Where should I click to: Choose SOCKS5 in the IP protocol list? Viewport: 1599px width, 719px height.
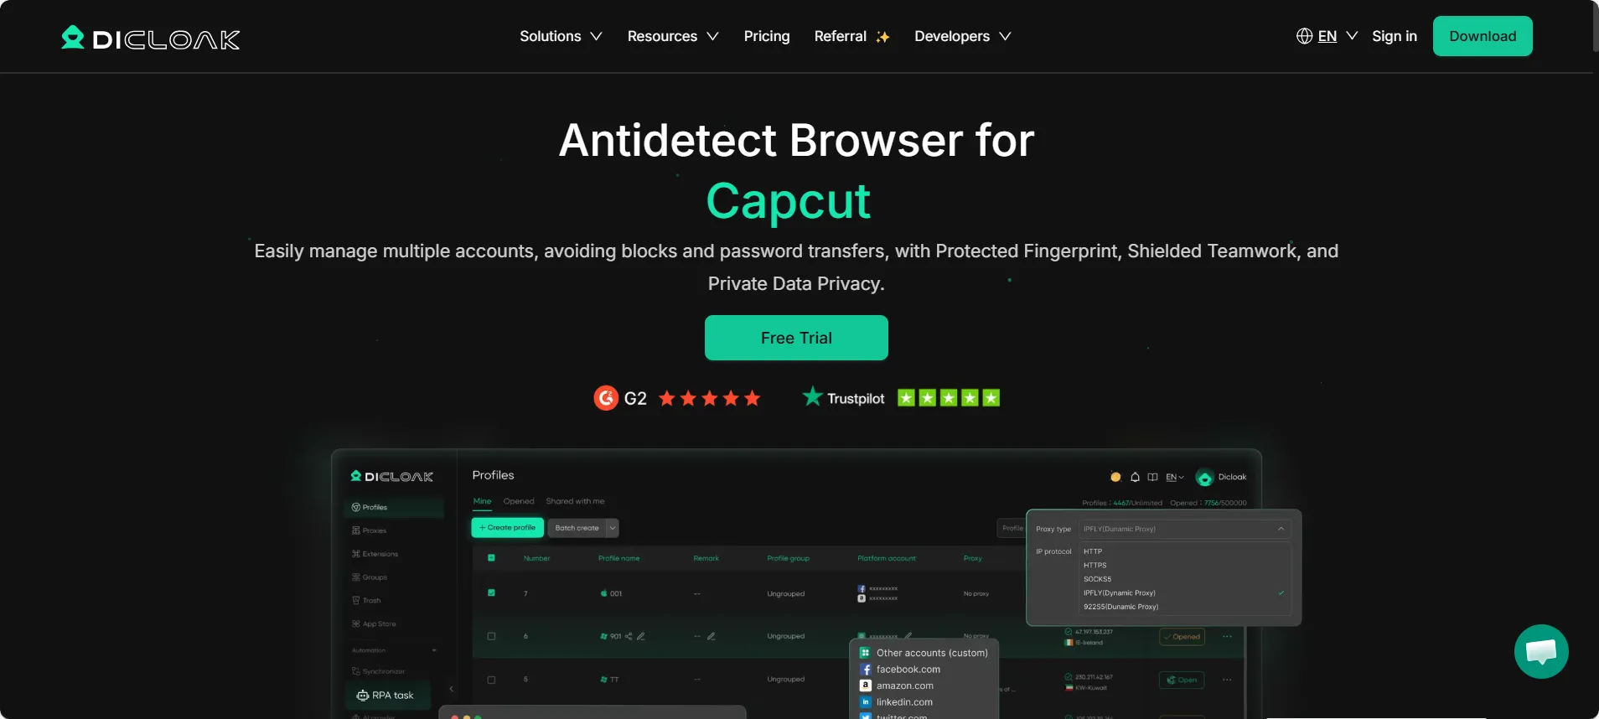pyautogui.click(x=1097, y=579)
